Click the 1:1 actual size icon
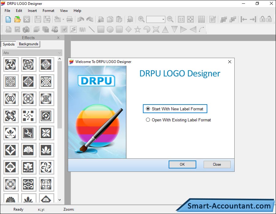The width and height of the screenshot is (276, 214). pos(181,19)
